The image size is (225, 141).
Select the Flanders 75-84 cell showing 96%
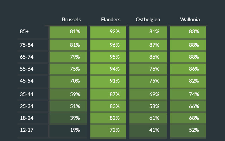coord(109,45)
